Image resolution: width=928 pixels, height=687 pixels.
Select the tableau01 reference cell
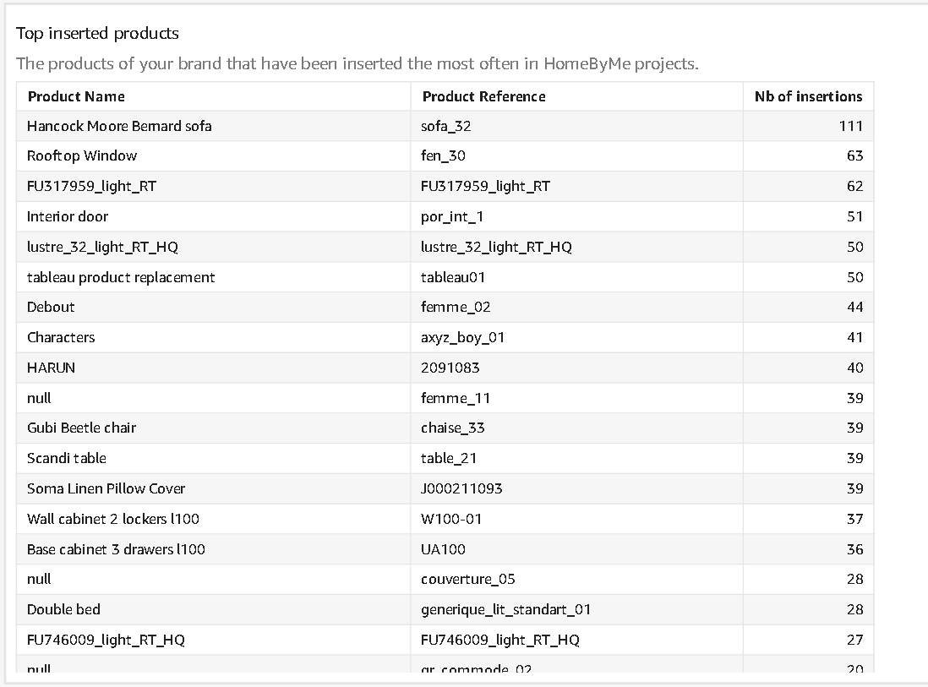tap(453, 277)
